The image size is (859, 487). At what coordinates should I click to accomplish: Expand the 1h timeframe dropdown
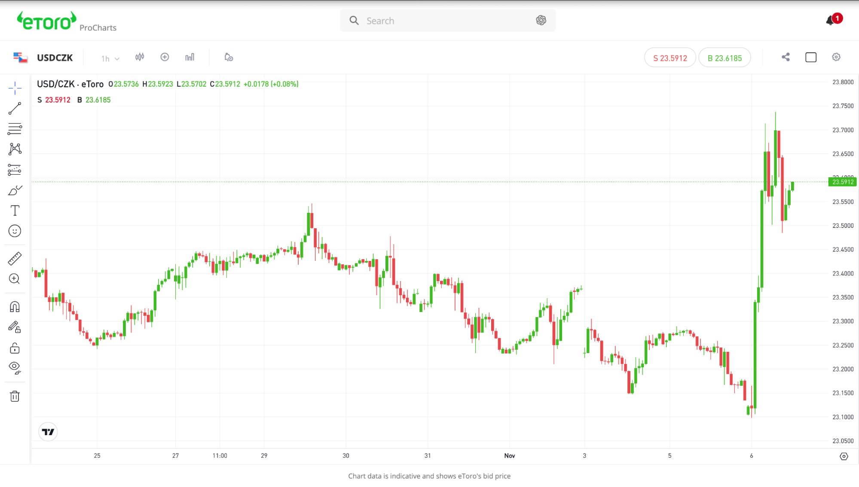tap(110, 58)
